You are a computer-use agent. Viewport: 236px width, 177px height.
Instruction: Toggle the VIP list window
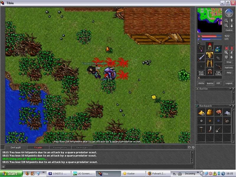218,83
